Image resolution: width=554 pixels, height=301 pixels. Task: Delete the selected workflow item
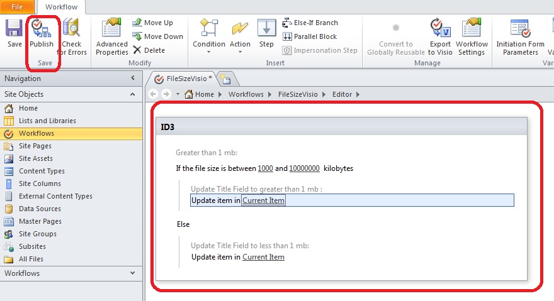tap(149, 50)
